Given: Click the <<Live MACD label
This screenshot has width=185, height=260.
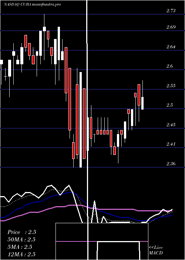Looking at the screenshot, I should (156, 250).
